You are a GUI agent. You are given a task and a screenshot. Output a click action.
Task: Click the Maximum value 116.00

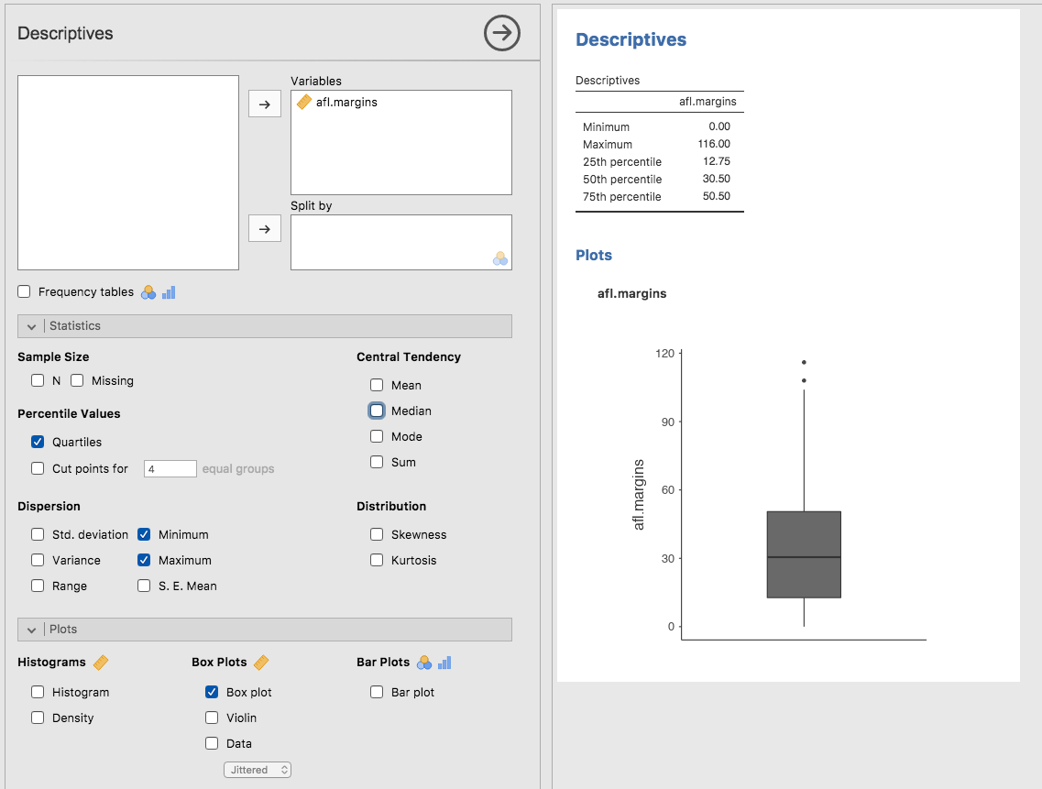coord(714,144)
